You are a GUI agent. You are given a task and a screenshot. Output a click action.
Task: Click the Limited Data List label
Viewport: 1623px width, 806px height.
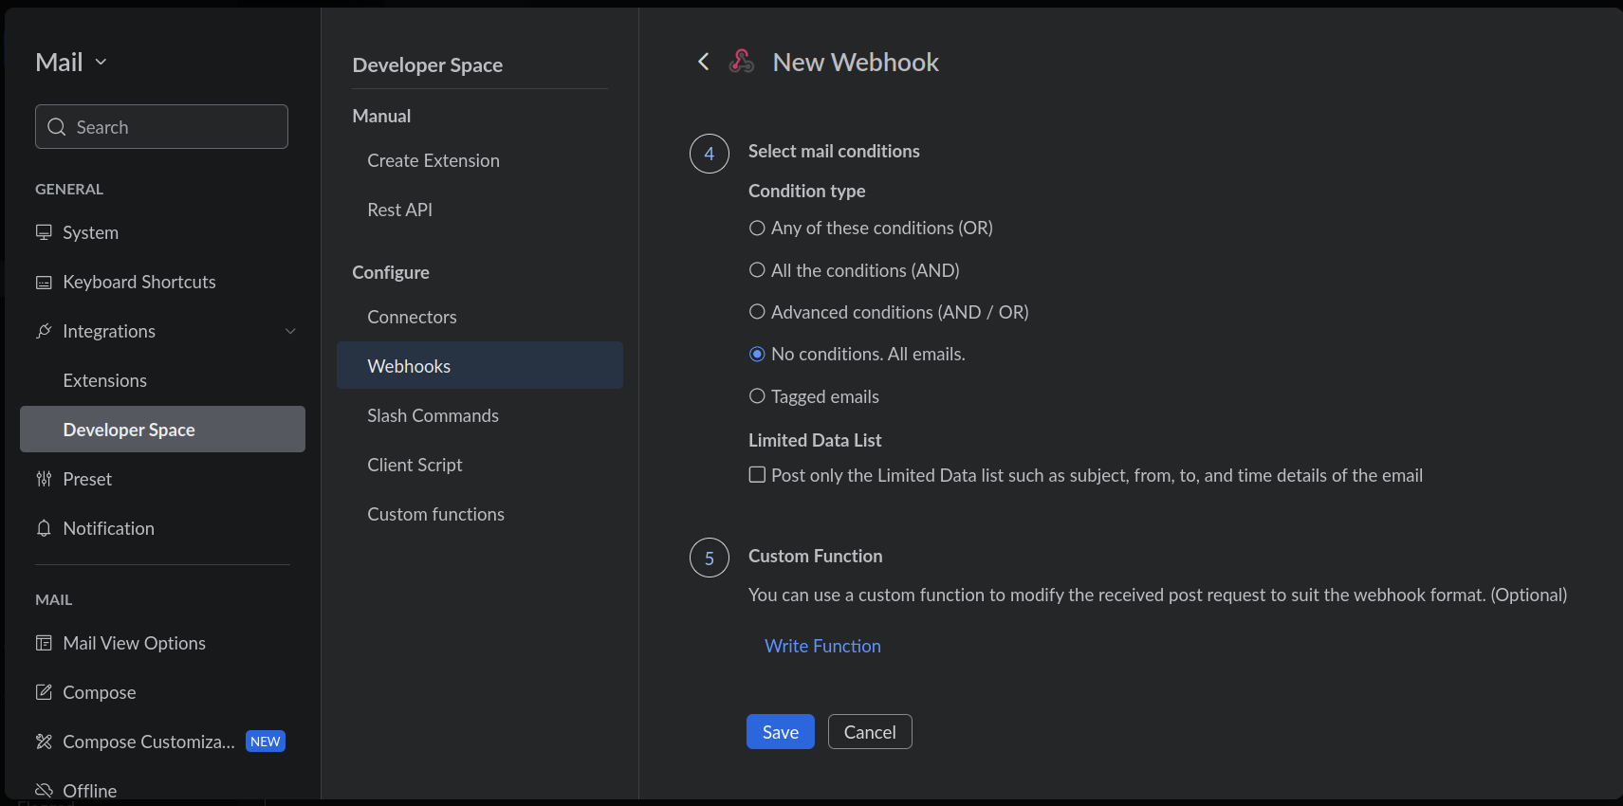pos(815,440)
